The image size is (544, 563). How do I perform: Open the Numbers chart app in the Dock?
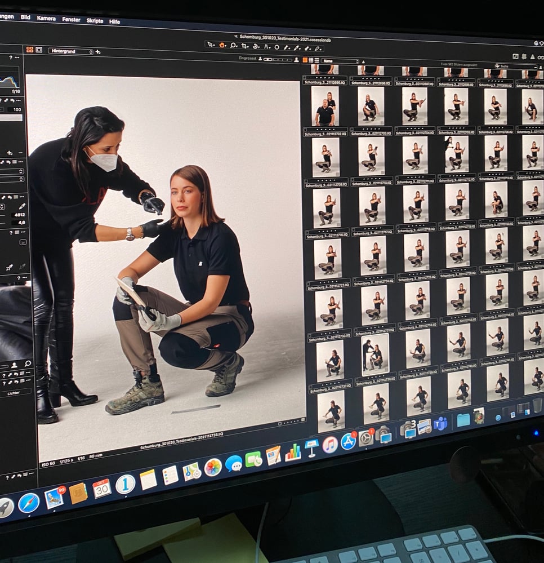click(x=292, y=453)
